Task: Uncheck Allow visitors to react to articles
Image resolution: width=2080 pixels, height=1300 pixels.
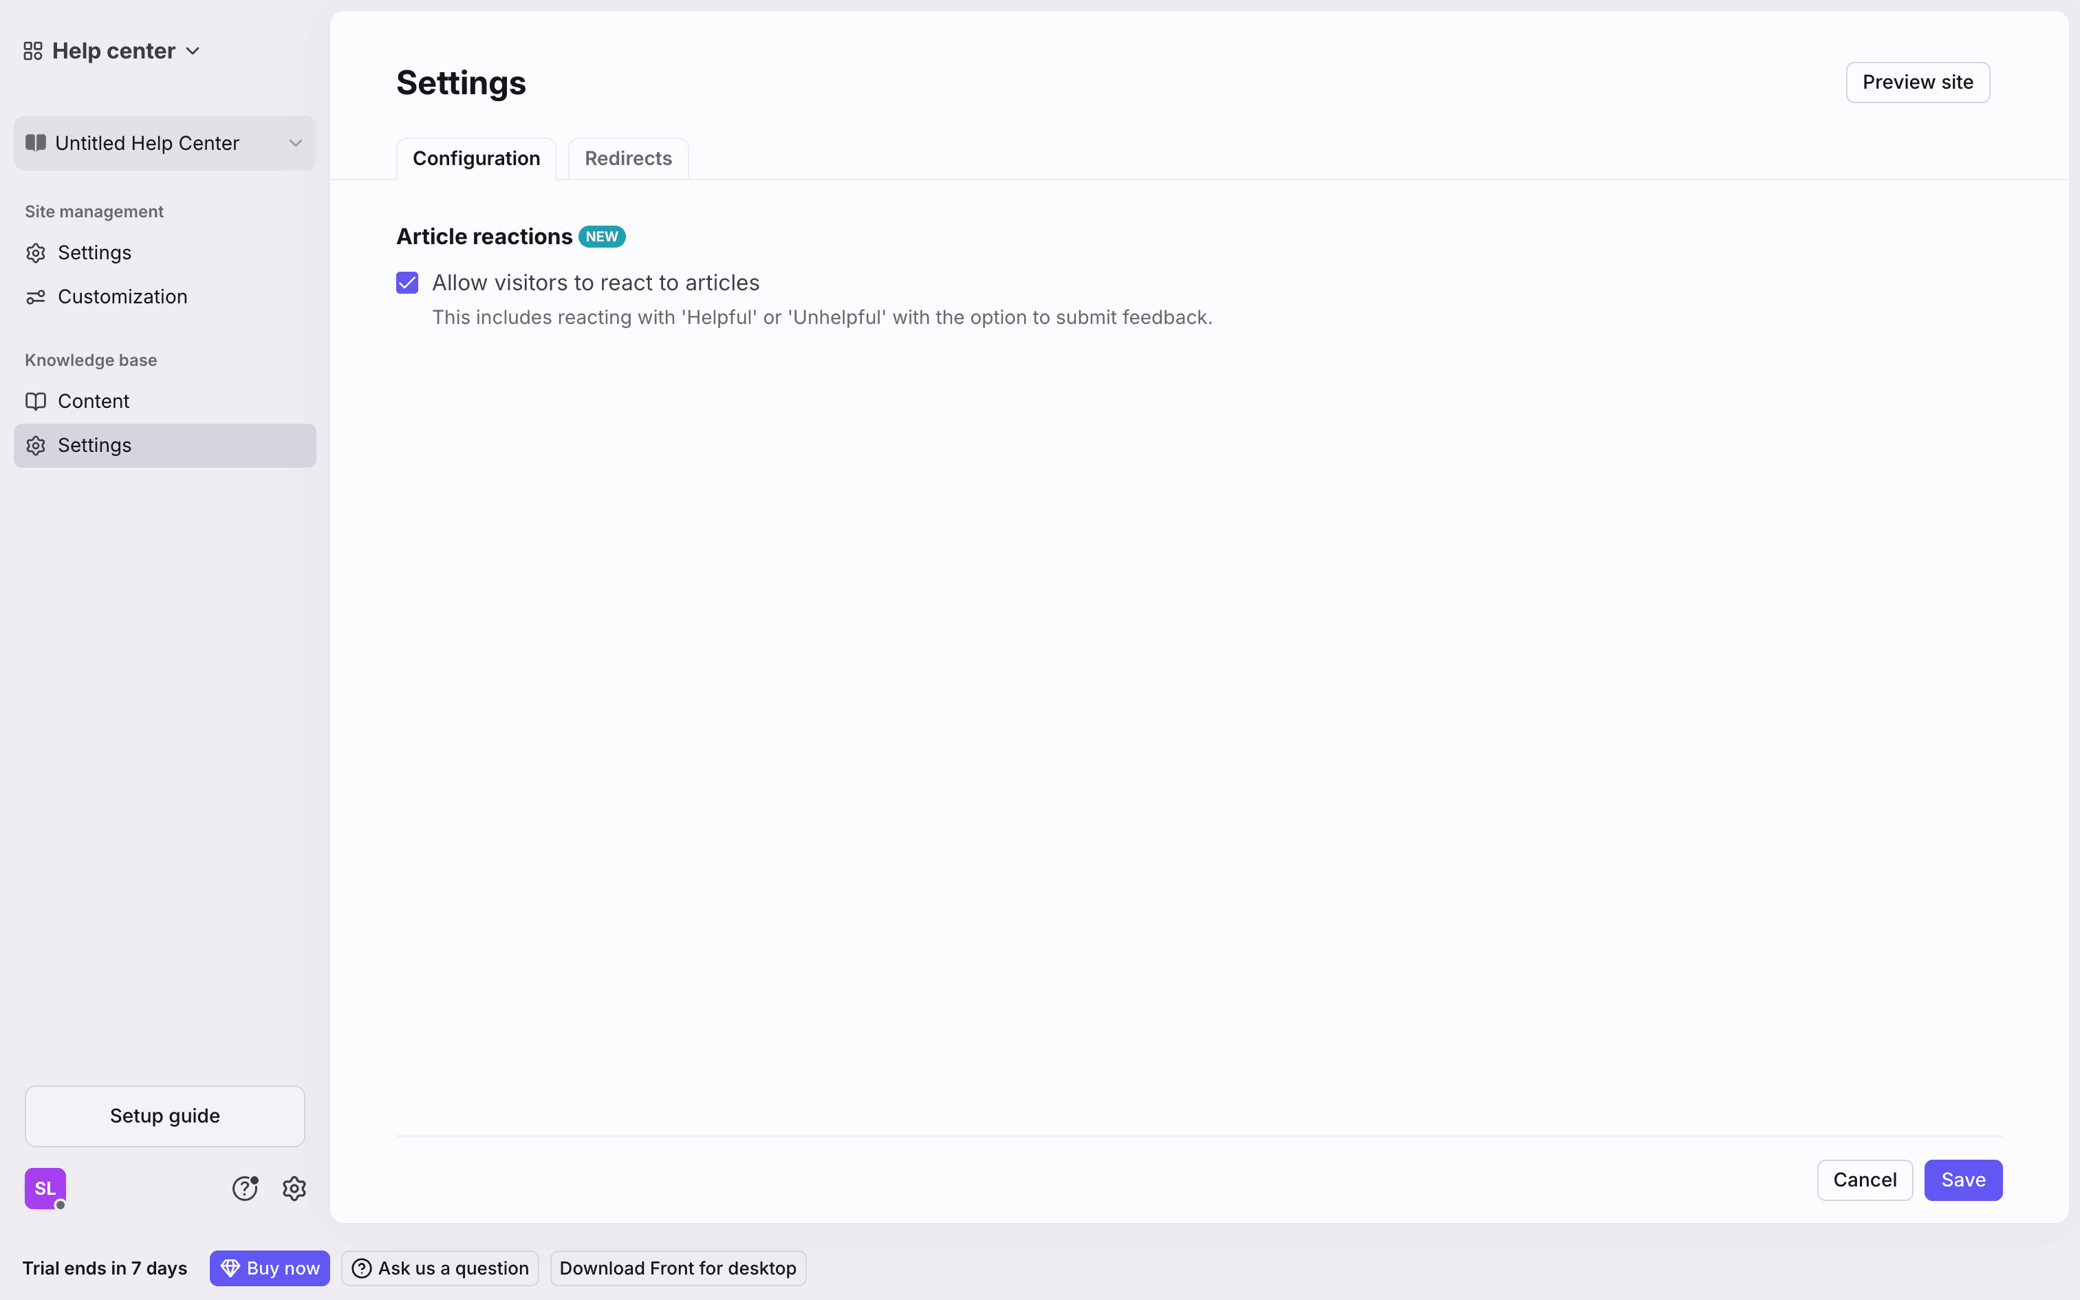Action: [x=407, y=283]
